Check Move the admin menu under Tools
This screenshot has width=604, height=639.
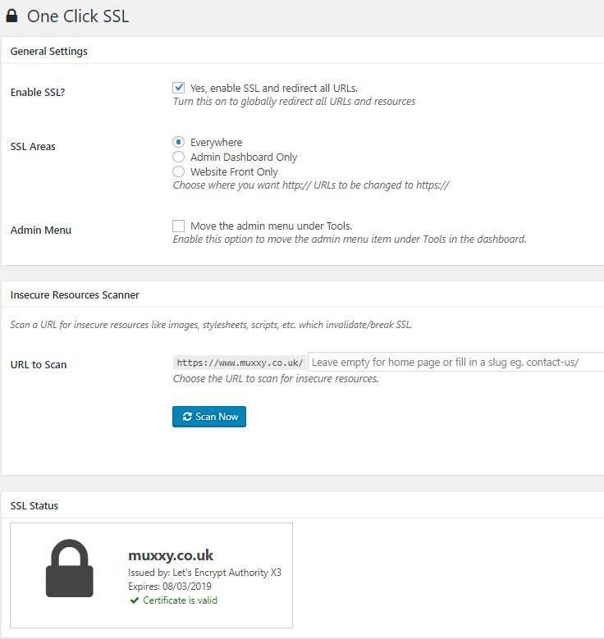(178, 226)
